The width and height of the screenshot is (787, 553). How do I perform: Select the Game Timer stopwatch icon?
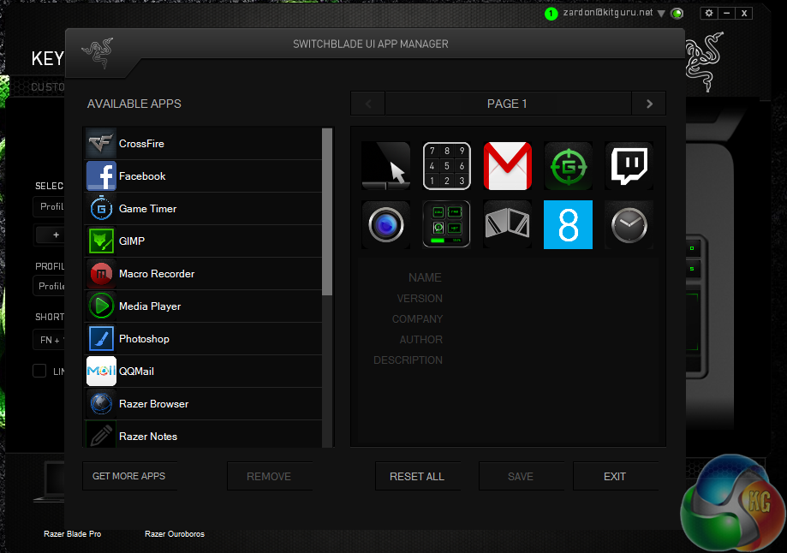(x=101, y=209)
